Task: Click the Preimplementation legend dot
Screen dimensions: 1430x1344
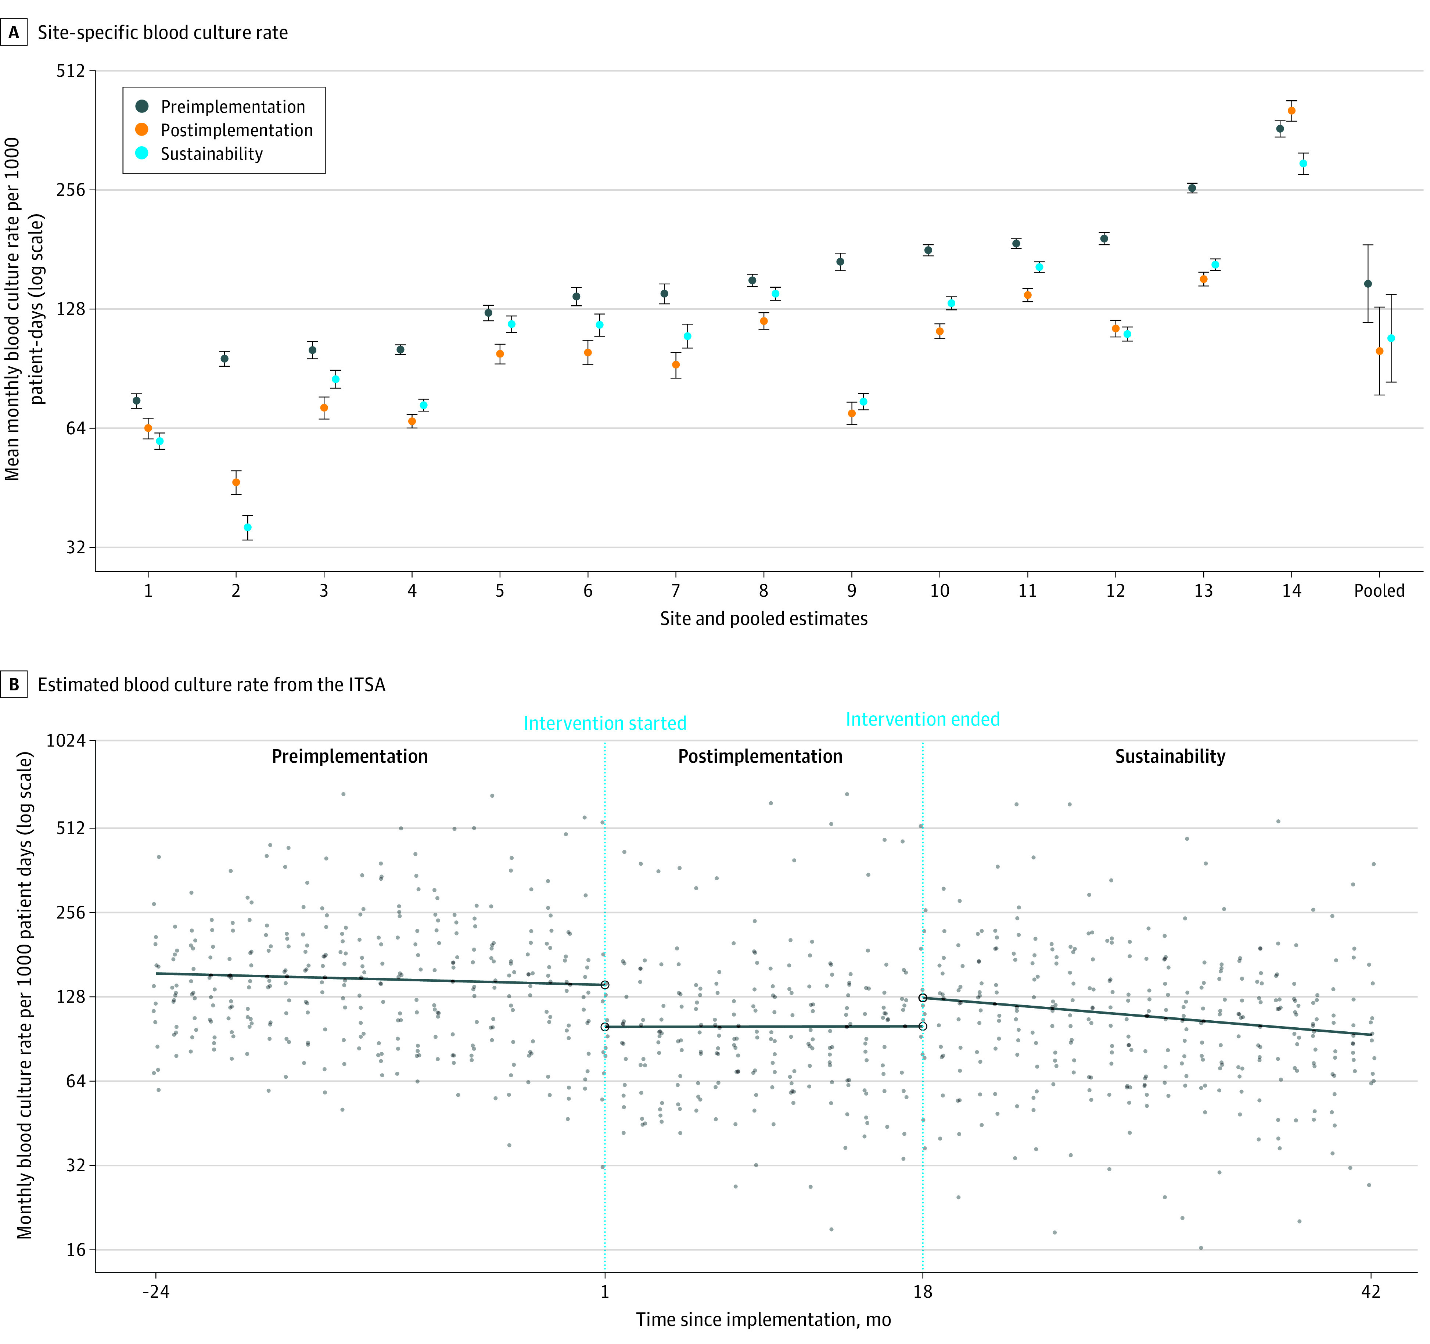Action: click(143, 107)
